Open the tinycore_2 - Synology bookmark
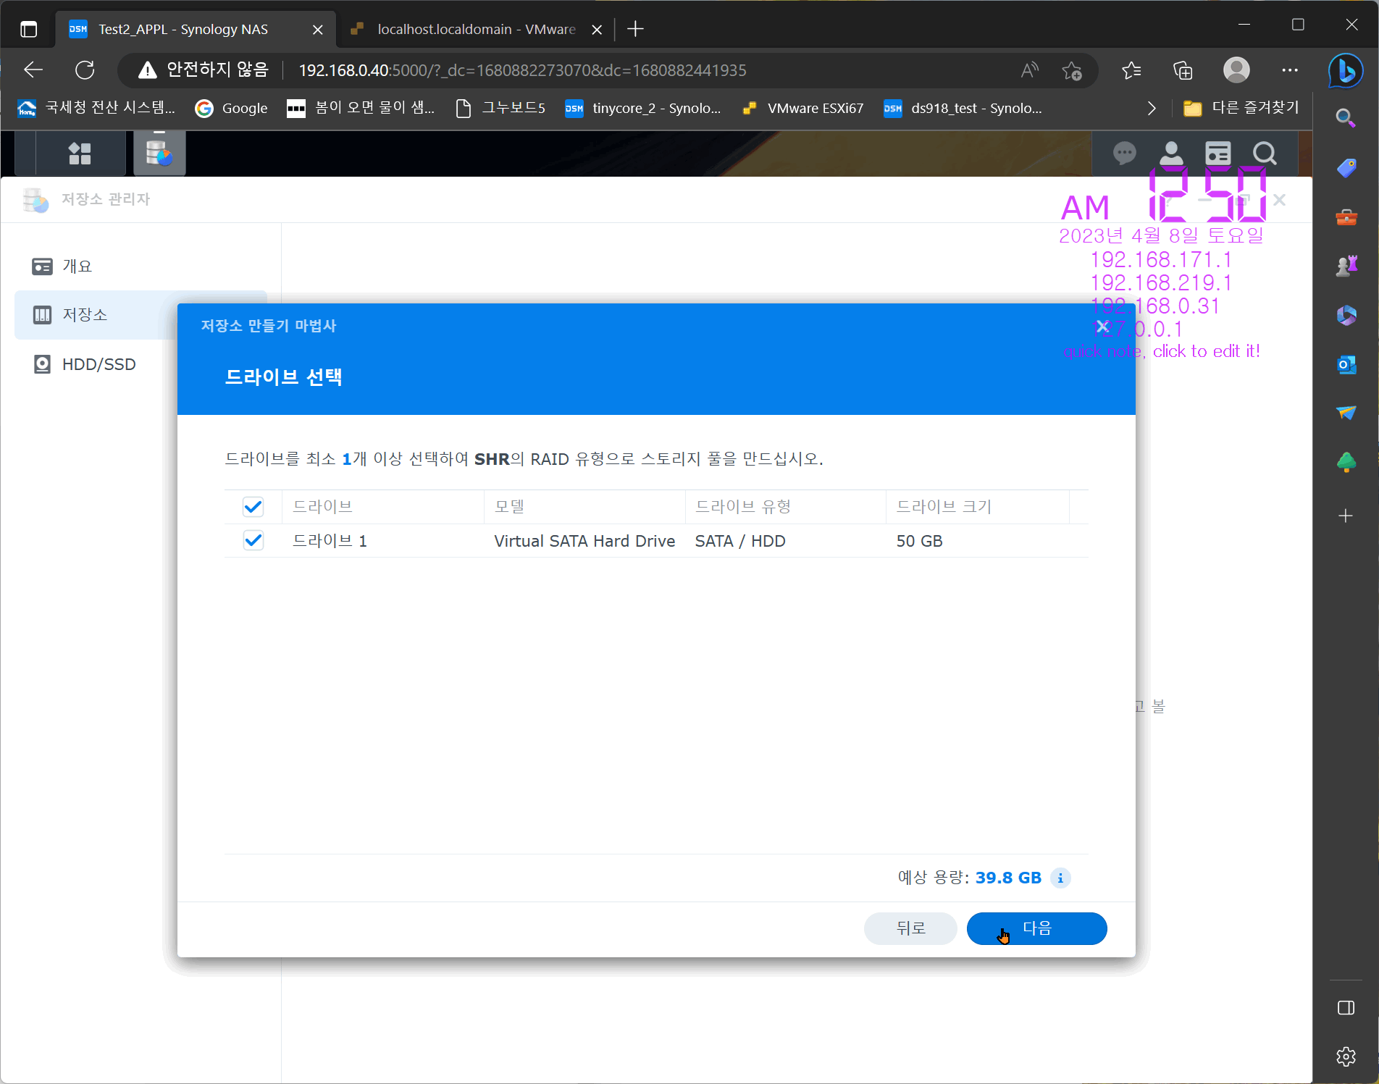Screen dimensions: 1379x1084 pyautogui.click(x=643, y=108)
